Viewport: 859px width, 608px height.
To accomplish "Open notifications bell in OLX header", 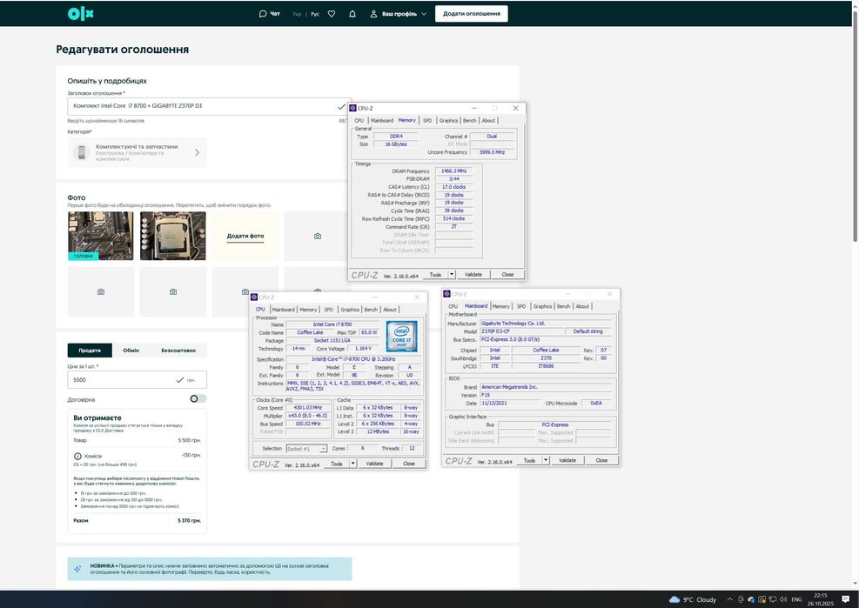I will coord(352,14).
